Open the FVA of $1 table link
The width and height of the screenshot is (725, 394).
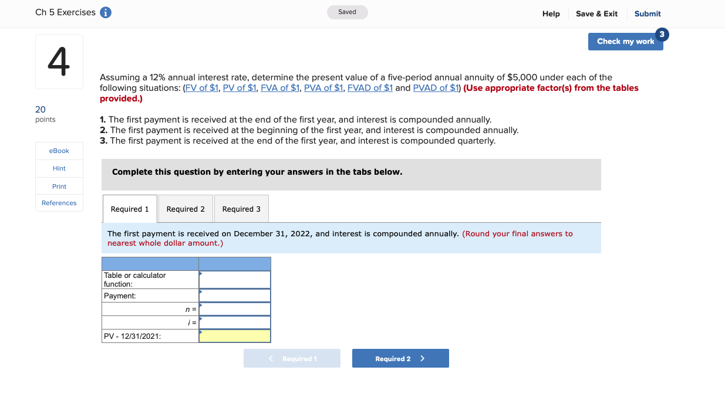click(280, 87)
